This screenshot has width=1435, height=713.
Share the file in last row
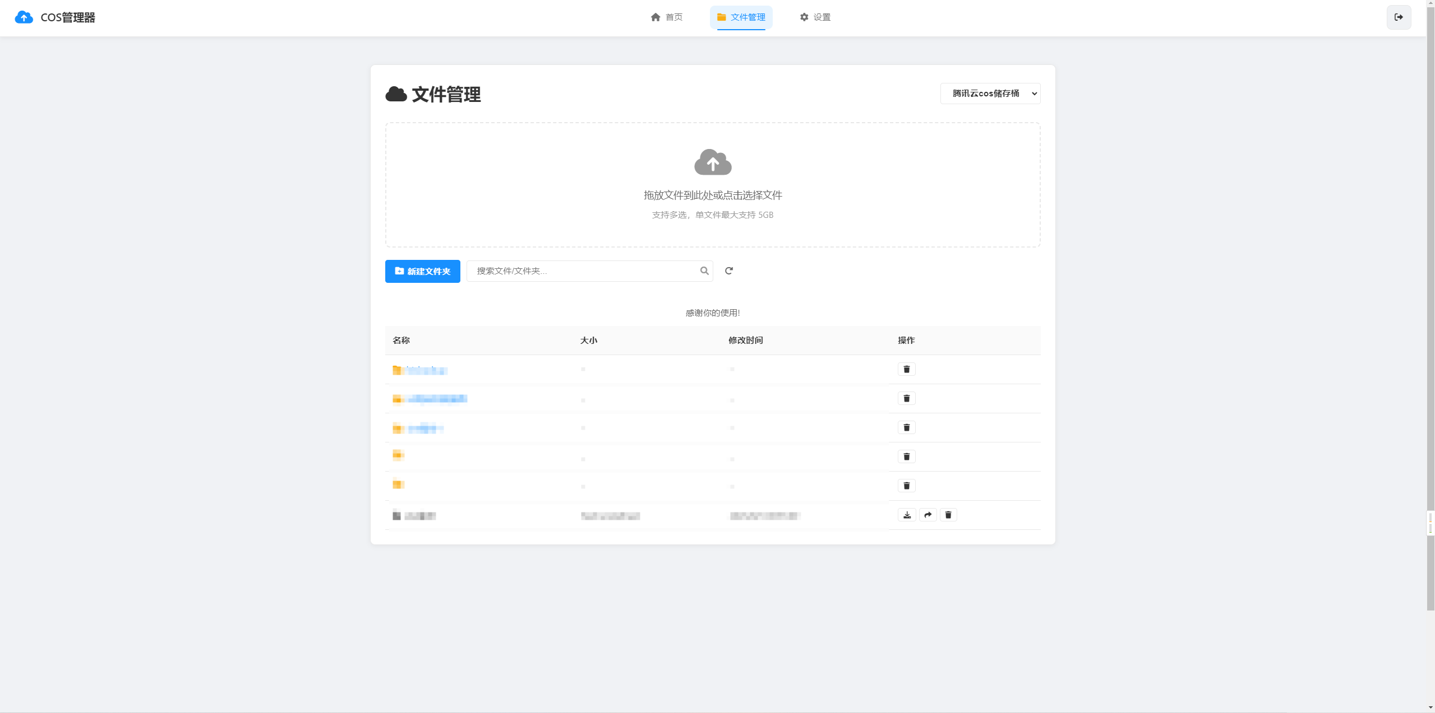click(x=928, y=515)
